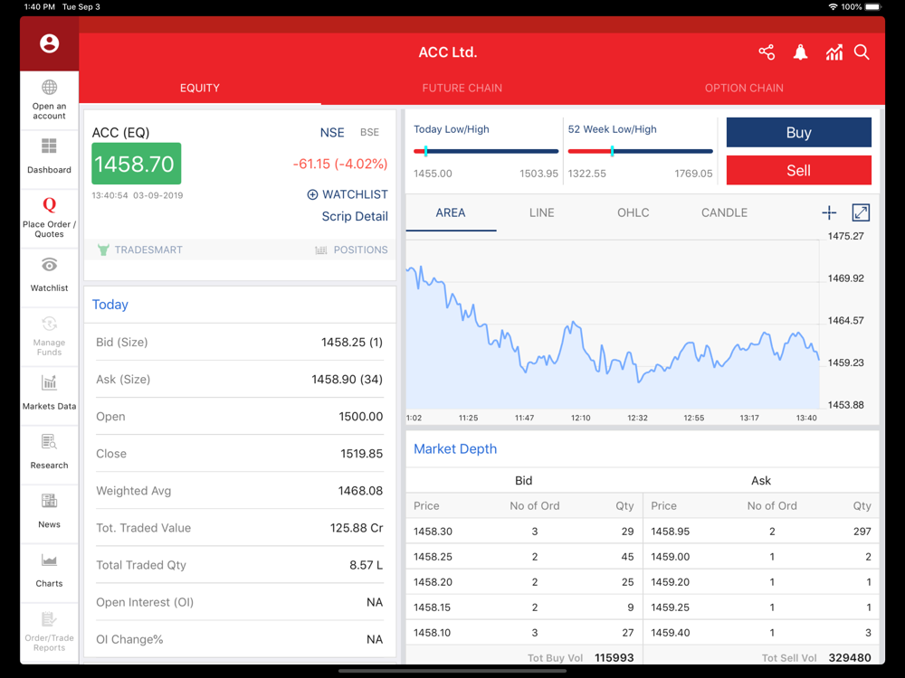Select the Area chart tab
905x678 pixels.
[x=450, y=212]
